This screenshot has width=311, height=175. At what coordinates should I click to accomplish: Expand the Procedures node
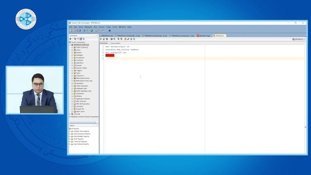coord(72,58)
